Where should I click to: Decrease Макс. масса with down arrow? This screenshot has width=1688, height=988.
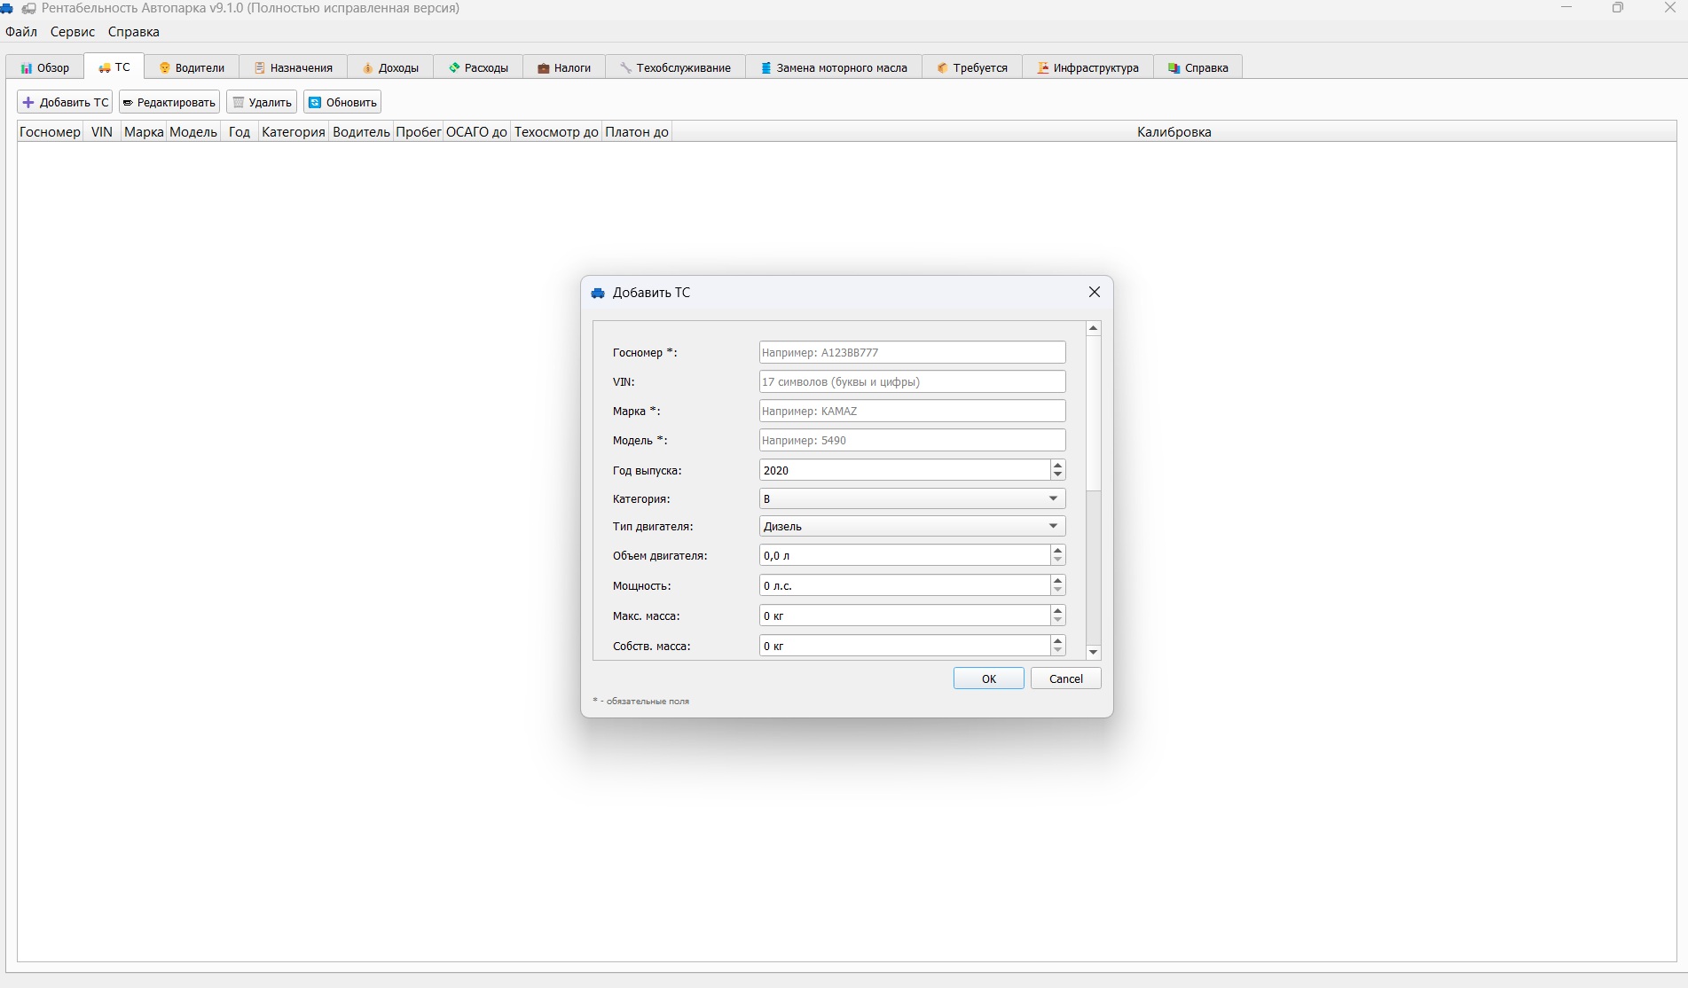click(x=1057, y=621)
